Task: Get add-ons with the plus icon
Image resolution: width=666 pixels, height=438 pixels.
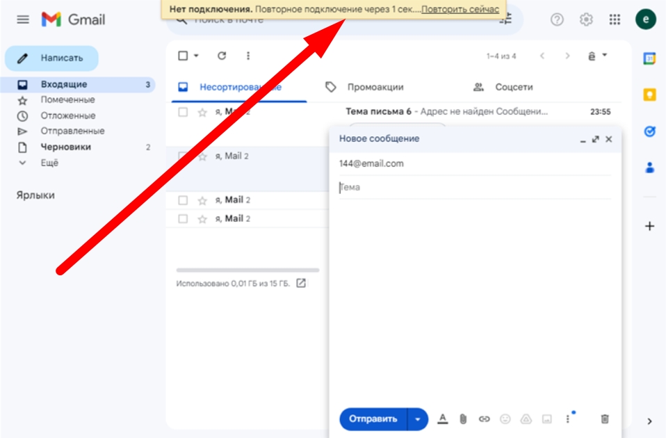Action: point(649,226)
